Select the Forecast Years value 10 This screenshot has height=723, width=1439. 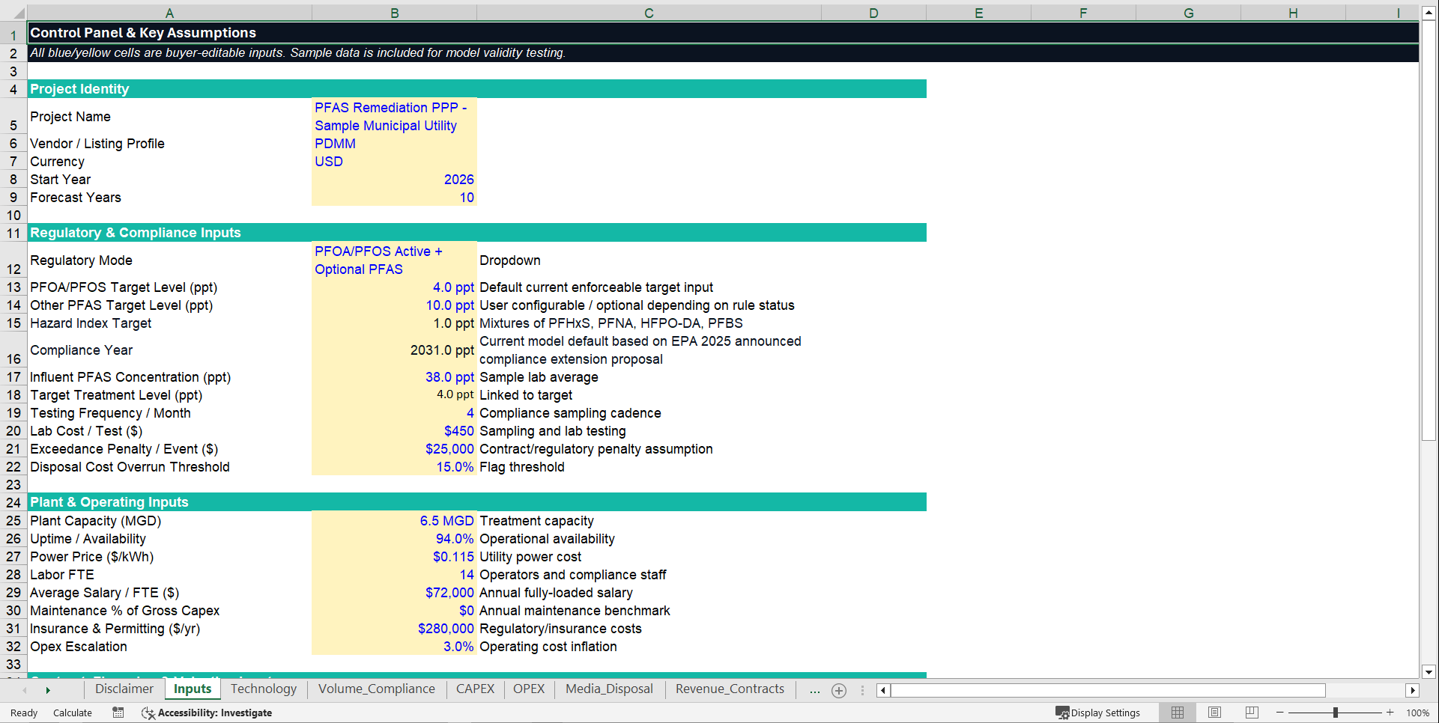(394, 198)
